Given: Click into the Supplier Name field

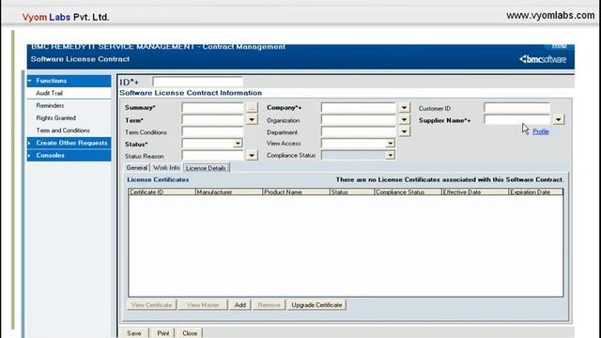Looking at the screenshot, I should [517, 119].
